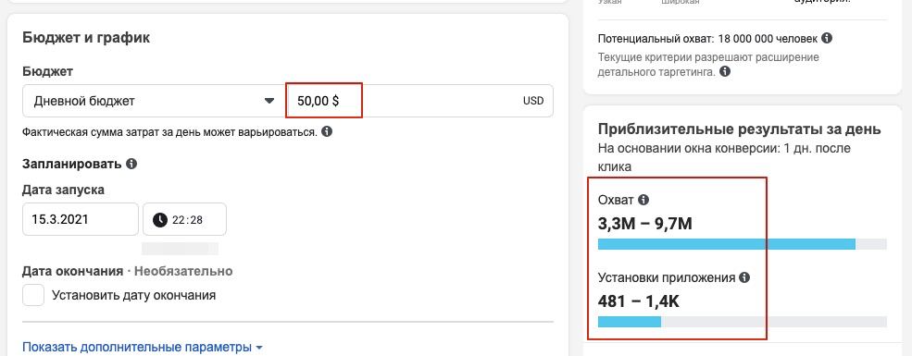The height and width of the screenshot is (356, 912).
Task: Click info icon beside Охват label
Action: [x=643, y=200]
